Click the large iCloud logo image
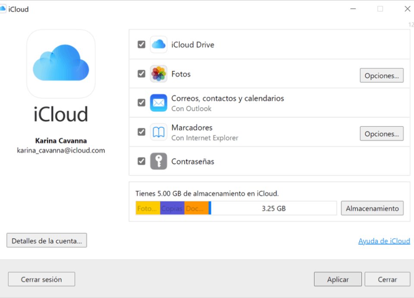 [x=61, y=64]
